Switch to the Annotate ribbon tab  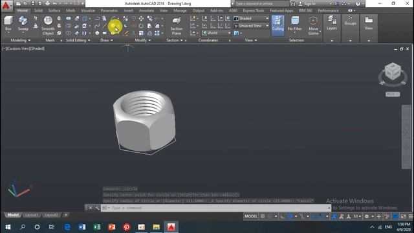(x=146, y=10)
